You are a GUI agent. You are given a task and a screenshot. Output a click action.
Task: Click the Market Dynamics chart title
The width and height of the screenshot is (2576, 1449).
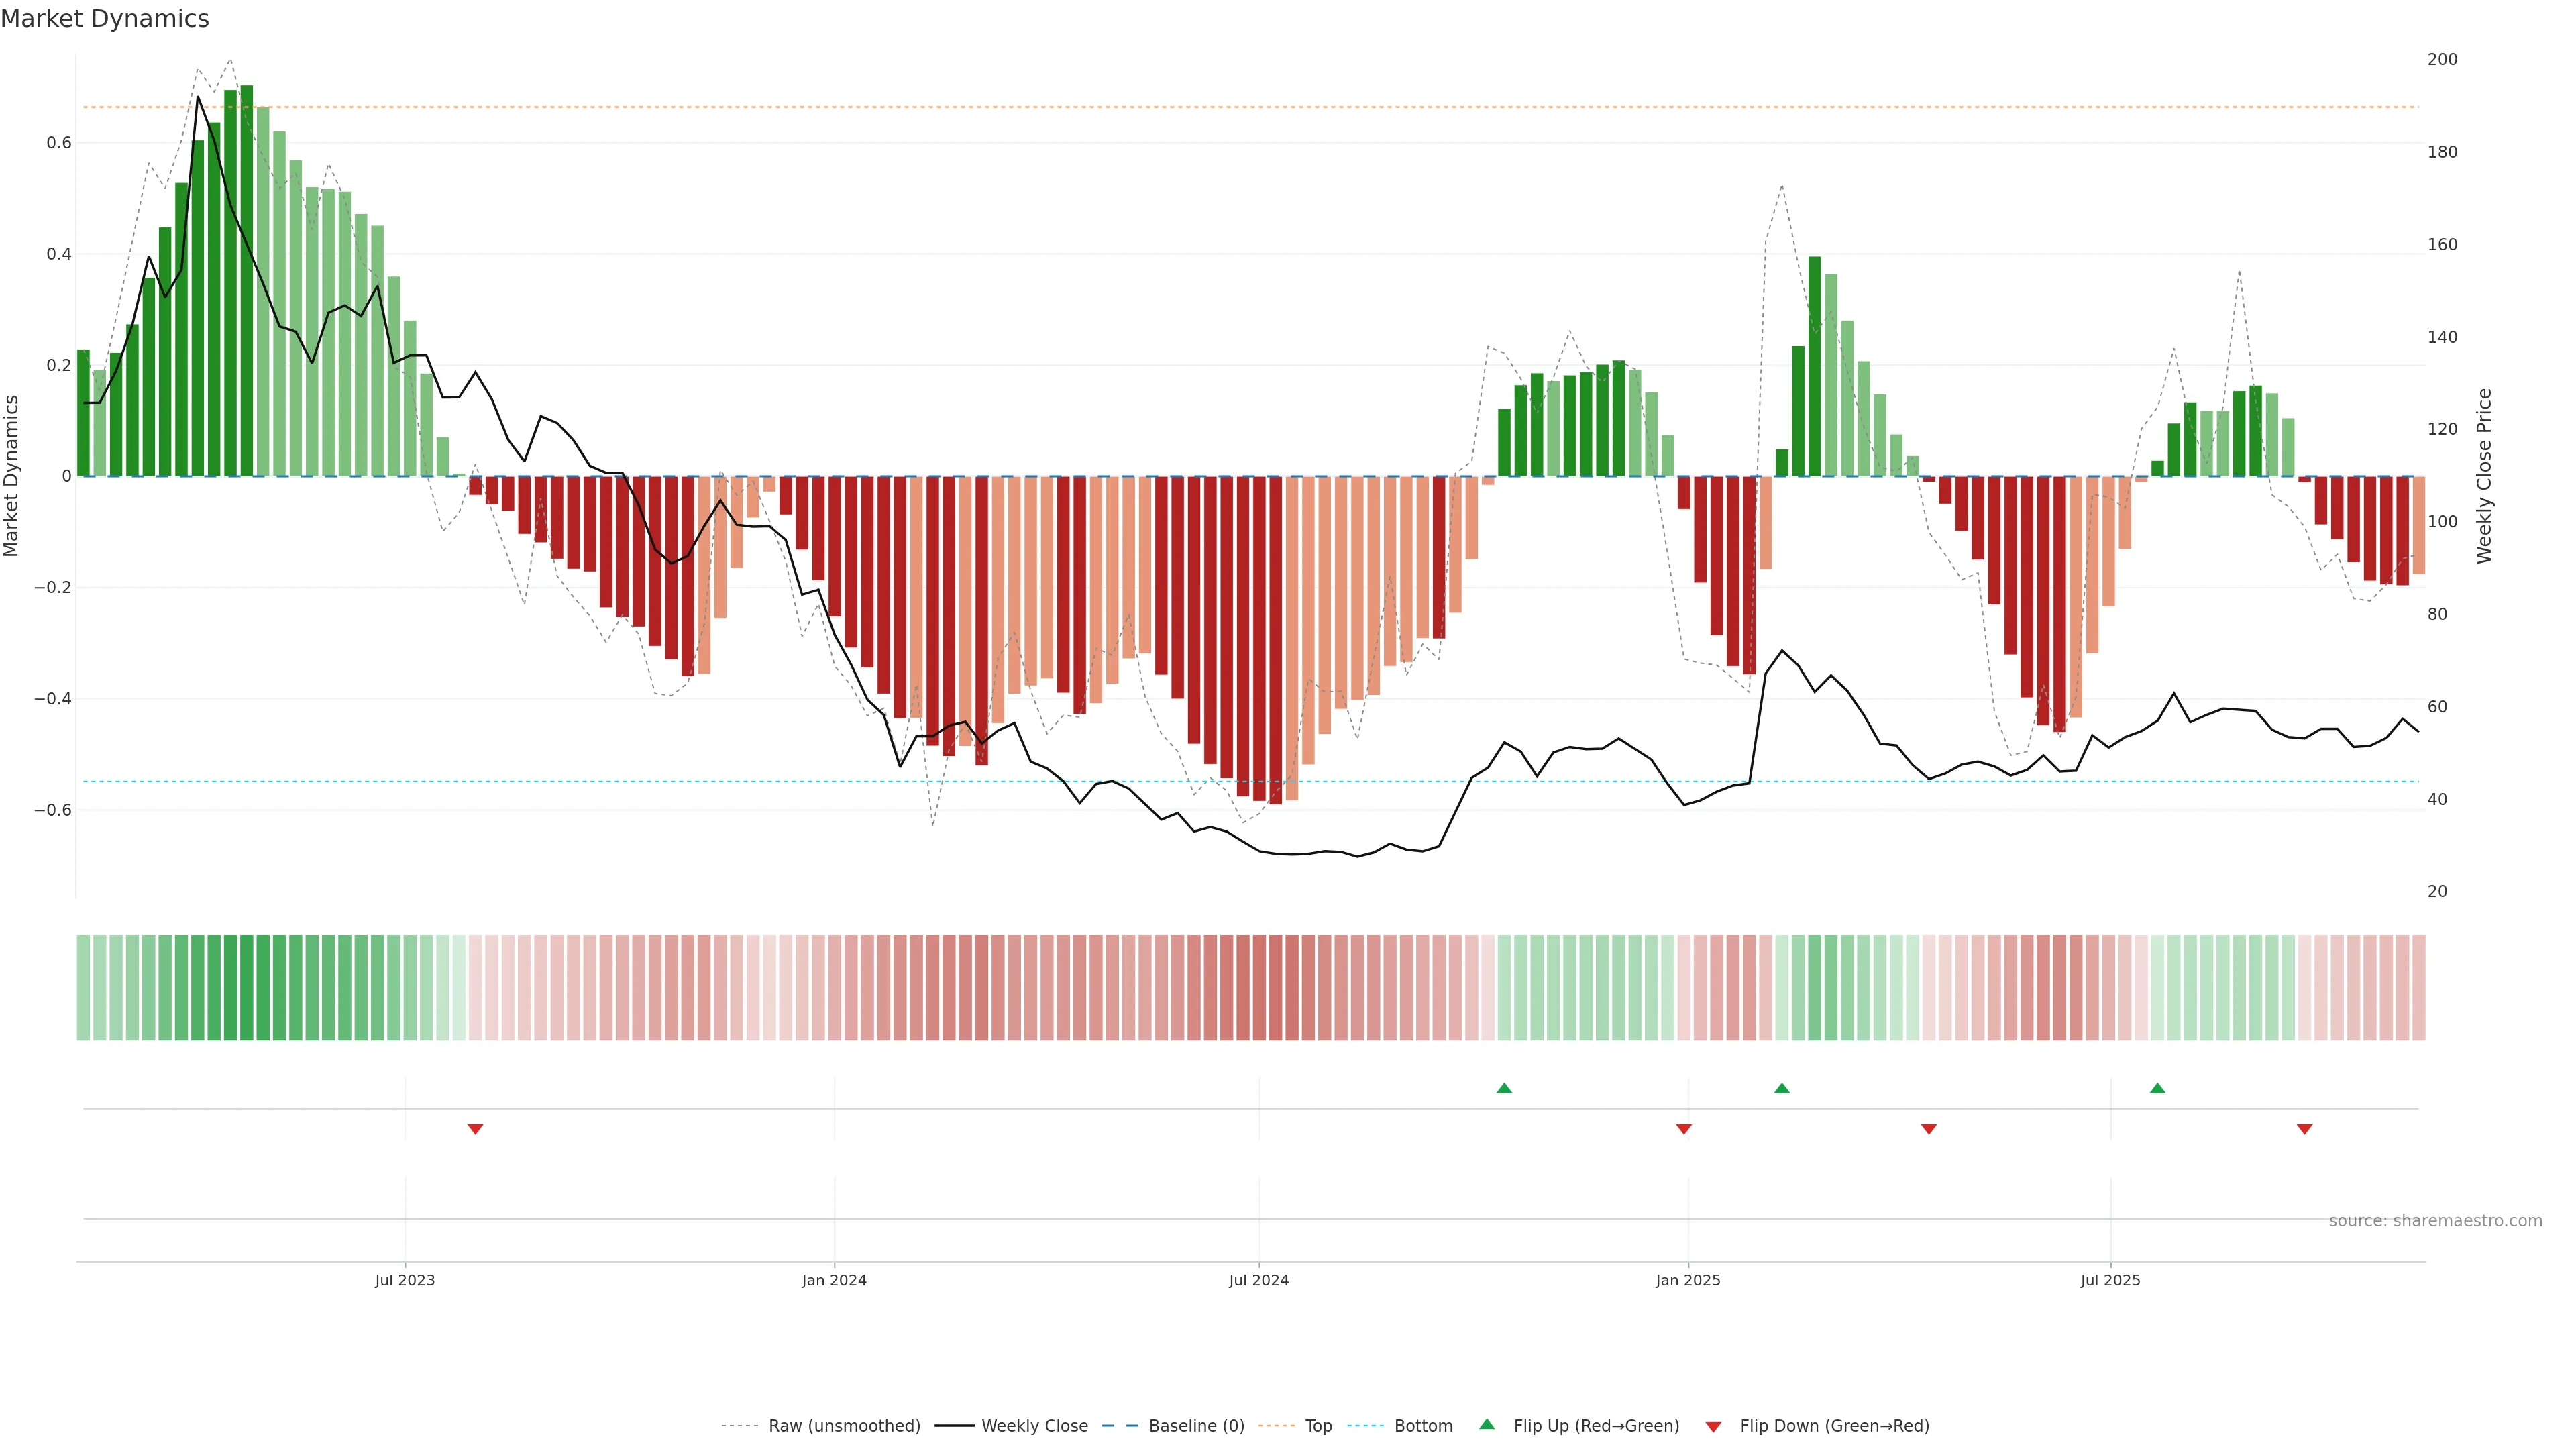tap(105, 19)
